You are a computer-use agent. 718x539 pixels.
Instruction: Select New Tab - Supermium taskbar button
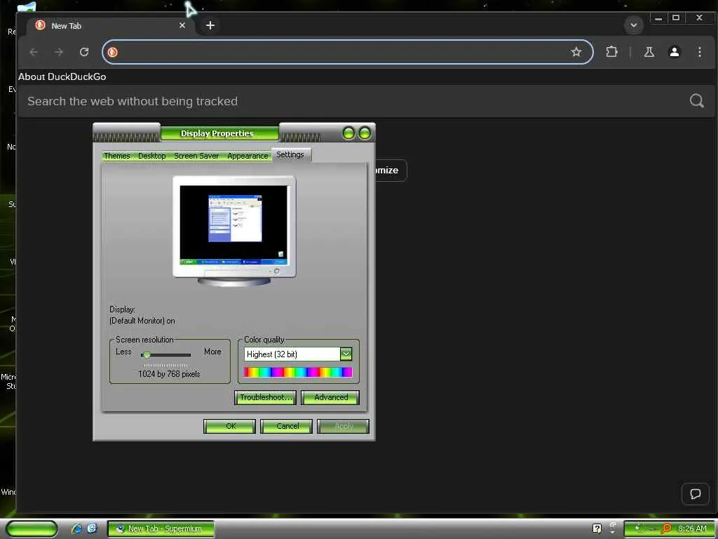coord(161,529)
